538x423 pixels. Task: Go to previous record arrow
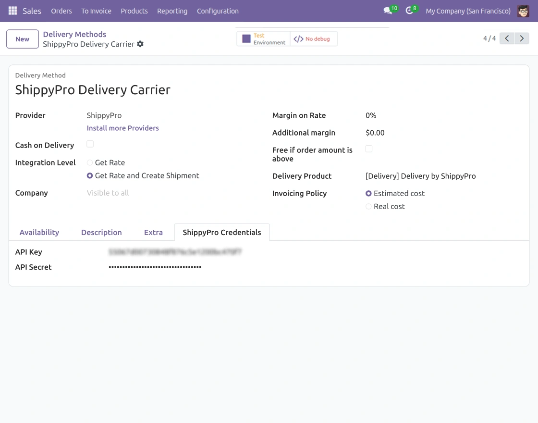click(507, 38)
